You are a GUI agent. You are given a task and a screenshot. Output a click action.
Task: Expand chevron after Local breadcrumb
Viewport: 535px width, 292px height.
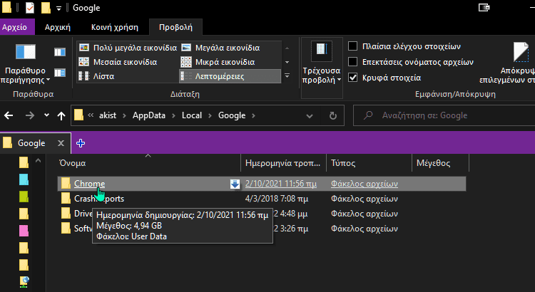click(210, 115)
